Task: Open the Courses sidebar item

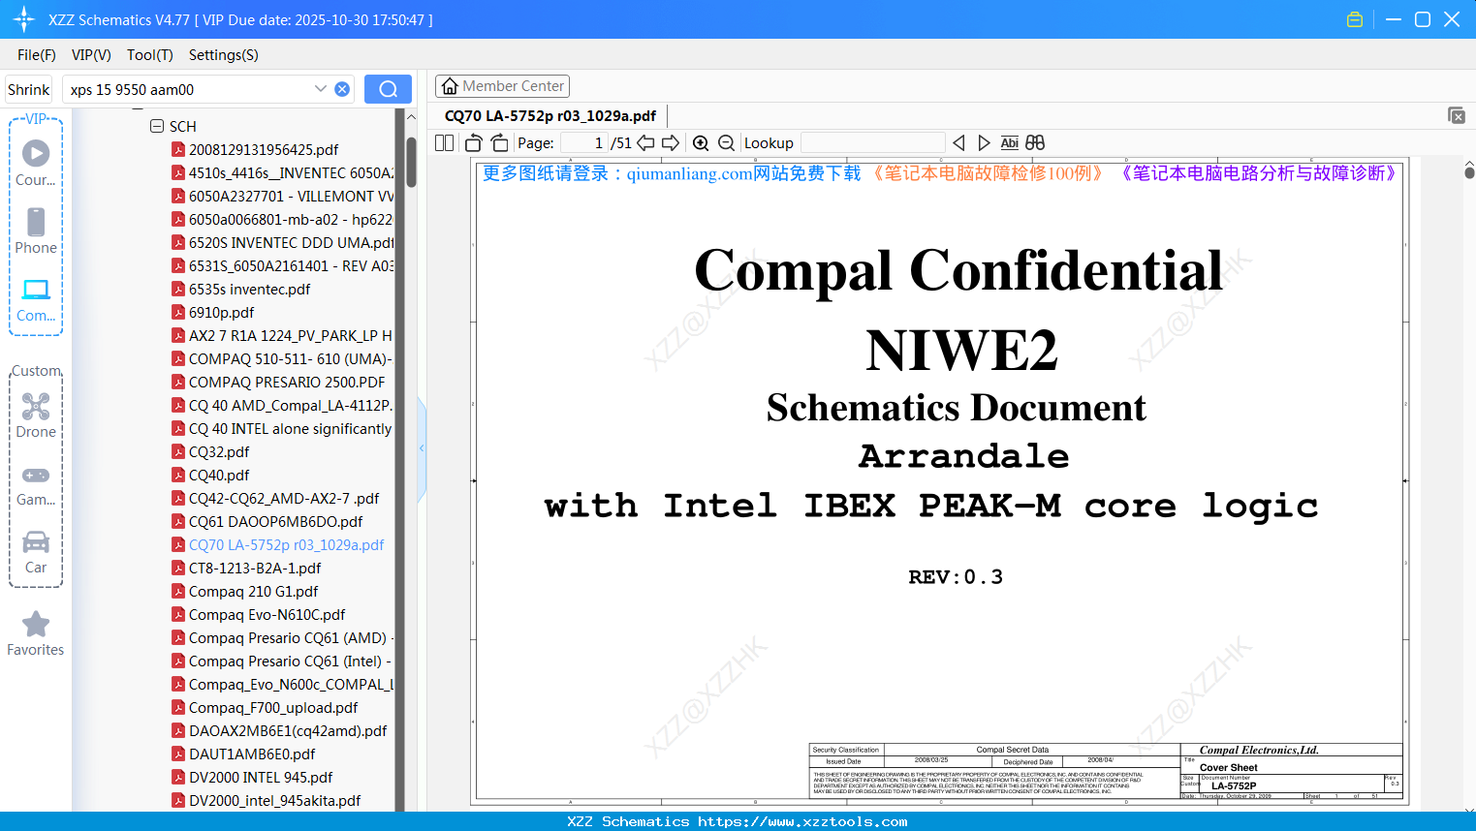Action: [x=36, y=163]
